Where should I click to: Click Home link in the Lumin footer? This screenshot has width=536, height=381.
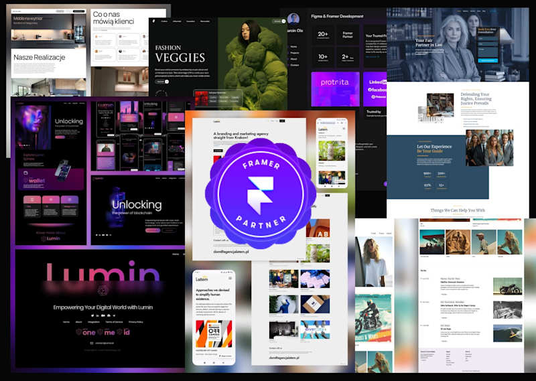click(66, 322)
